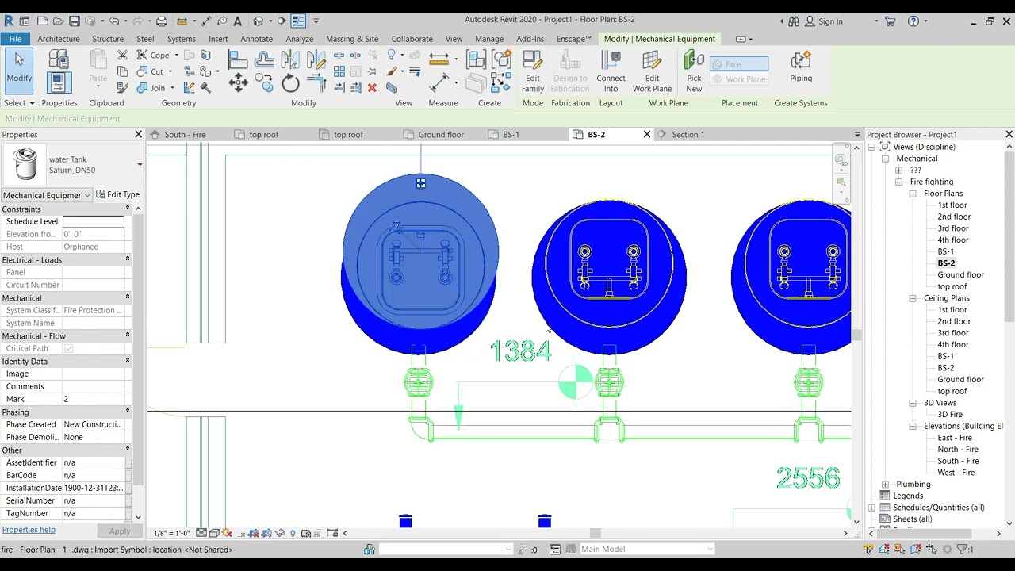Open the Annotate ribbon tab
The height and width of the screenshot is (571, 1015).
pyautogui.click(x=256, y=39)
